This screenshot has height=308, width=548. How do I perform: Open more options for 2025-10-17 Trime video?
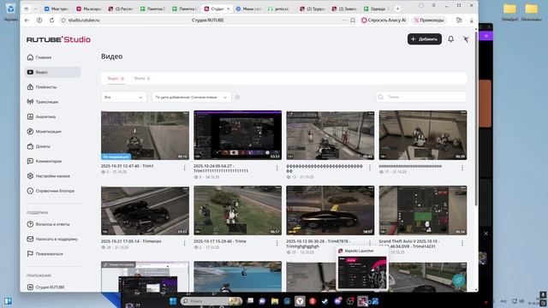click(277, 243)
